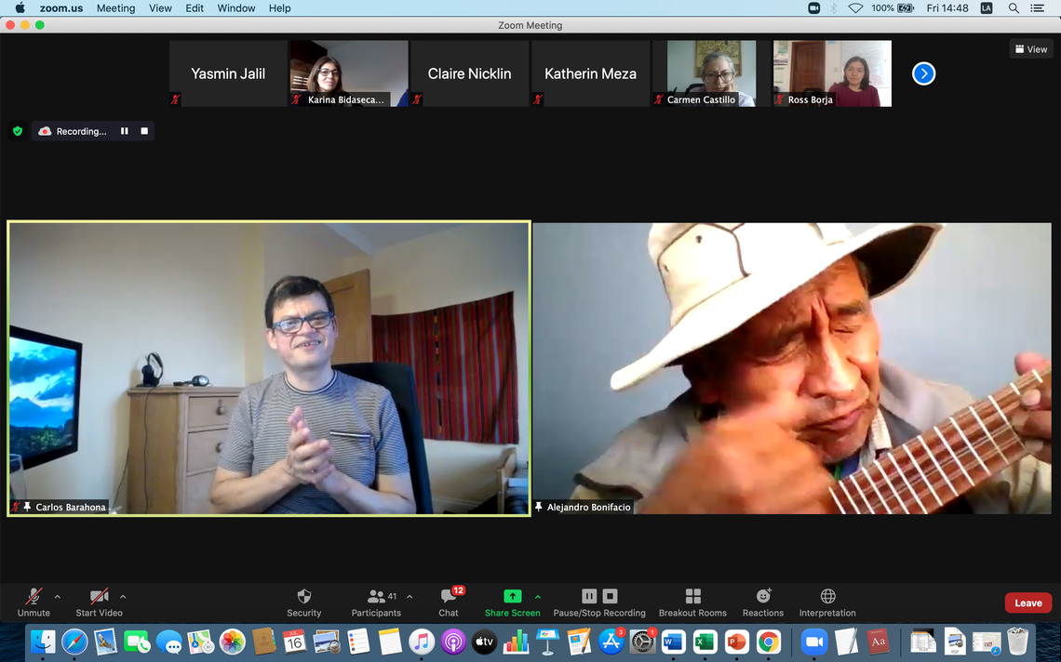This screenshot has height=662, width=1061.
Task: Click the green Share Screen icon
Action: 512,597
